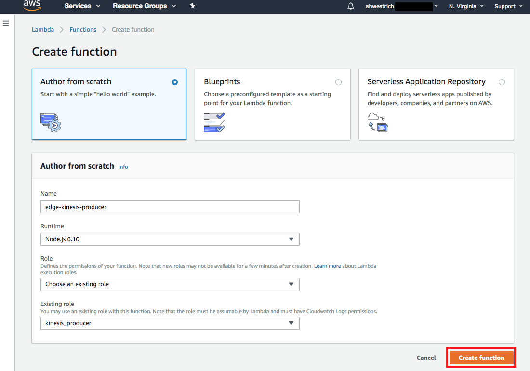Open the ahwestrich account menu
Image resolution: width=530 pixels, height=371 pixels.
[401, 6]
